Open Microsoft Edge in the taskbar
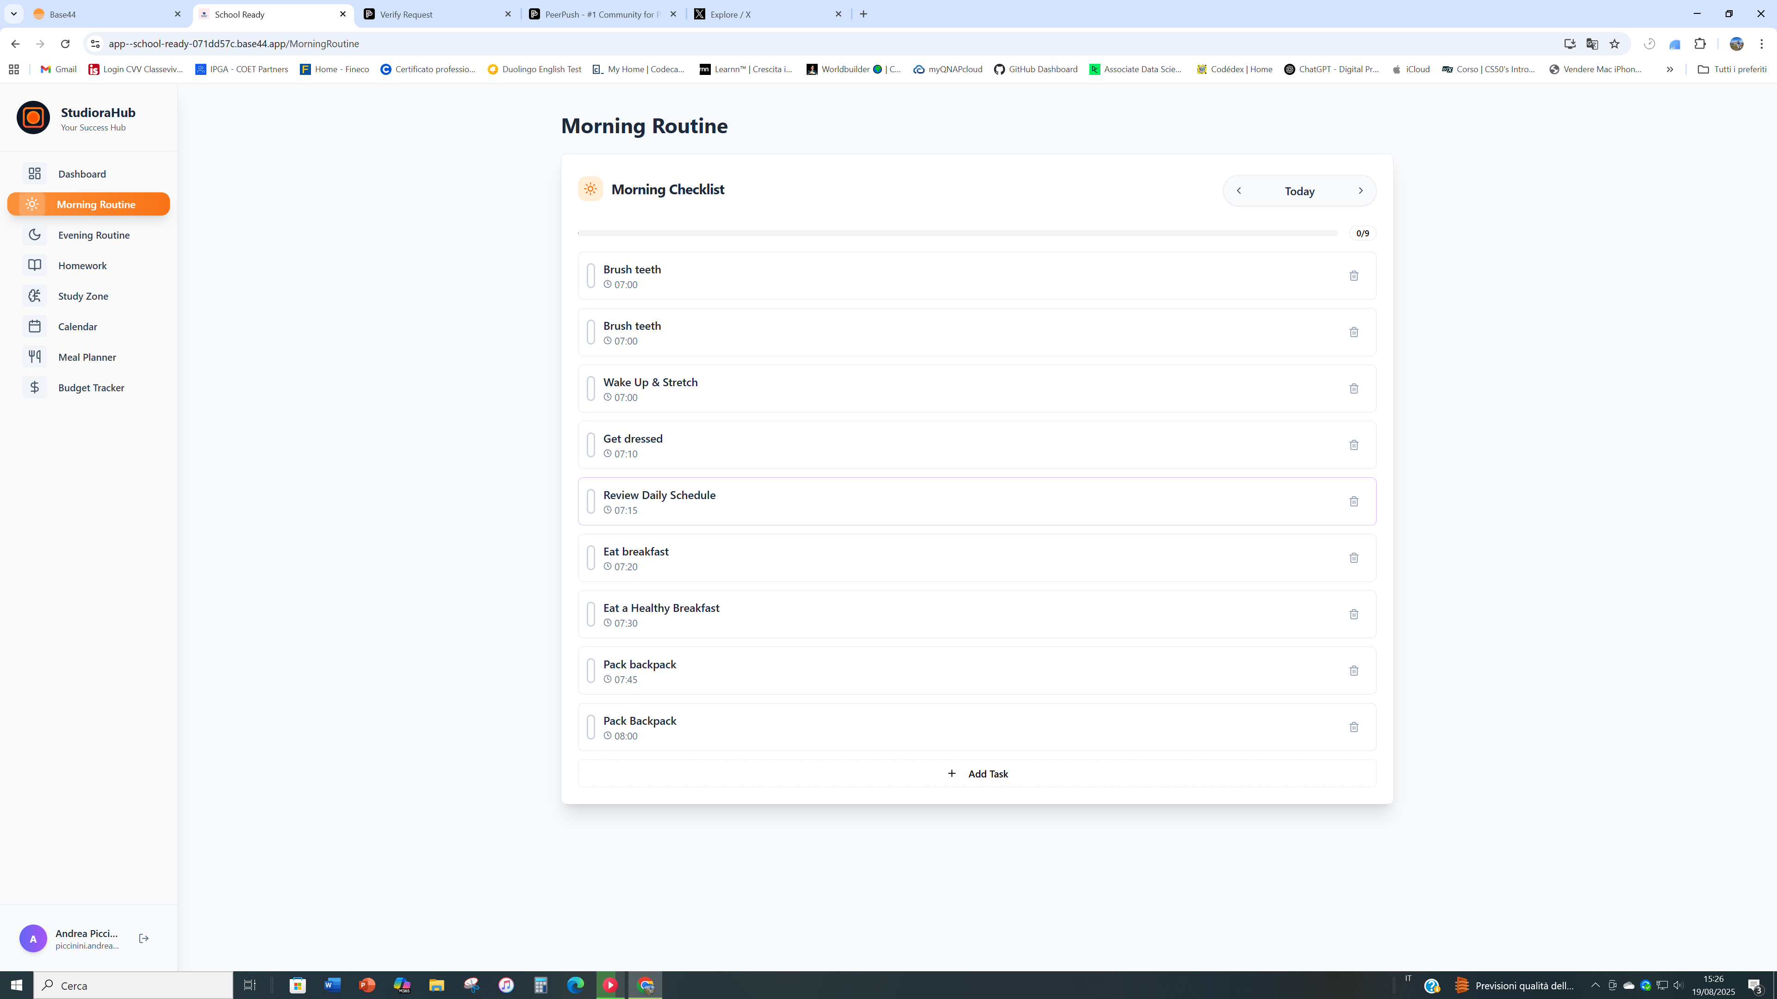 575,985
